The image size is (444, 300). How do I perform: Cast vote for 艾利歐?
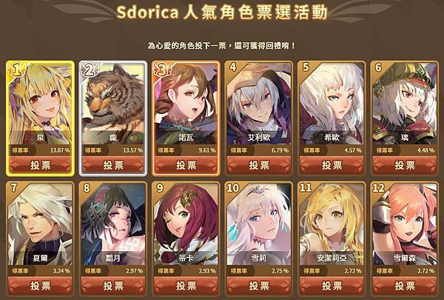click(259, 164)
